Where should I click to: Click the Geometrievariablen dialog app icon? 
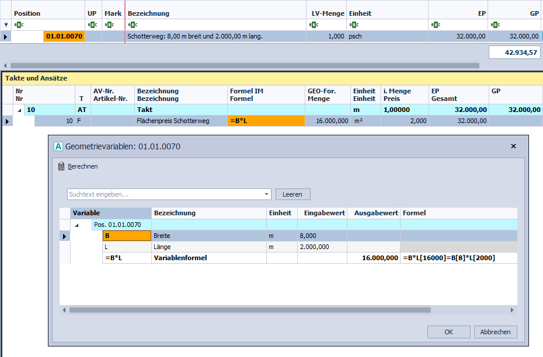tap(58, 147)
